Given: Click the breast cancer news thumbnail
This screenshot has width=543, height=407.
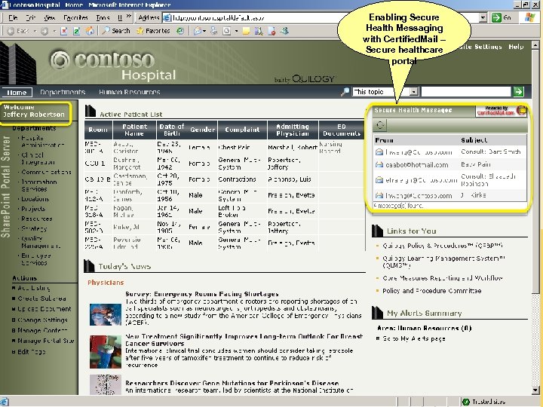Looking at the screenshot, I should point(106,352).
